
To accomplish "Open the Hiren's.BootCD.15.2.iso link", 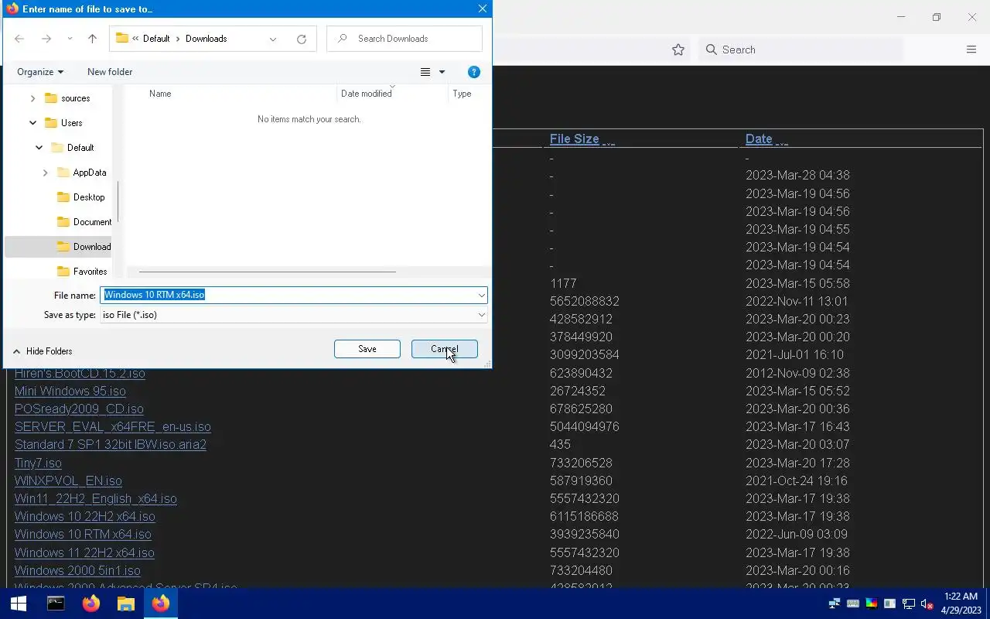I will tap(80, 373).
